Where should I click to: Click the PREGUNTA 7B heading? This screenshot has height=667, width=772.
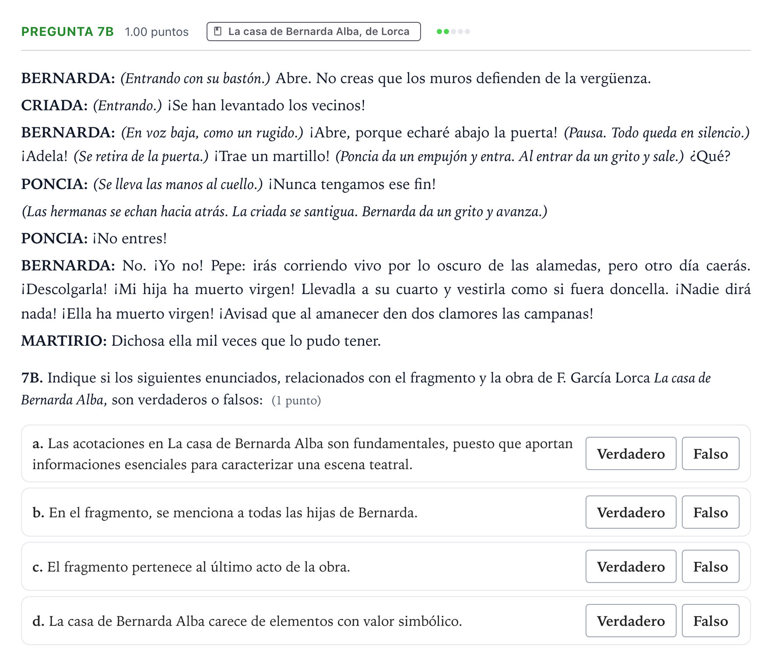(x=67, y=32)
